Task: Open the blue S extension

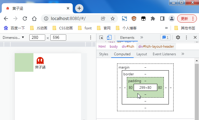Action: 124,19
